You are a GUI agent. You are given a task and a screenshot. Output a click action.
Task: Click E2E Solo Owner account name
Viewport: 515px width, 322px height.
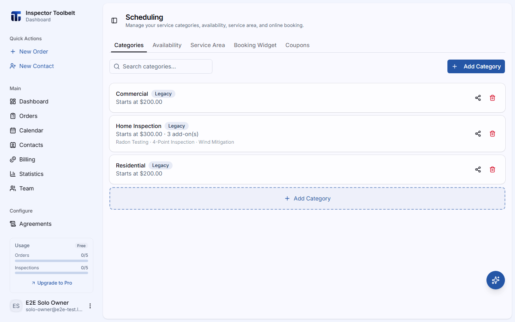[x=47, y=303]
